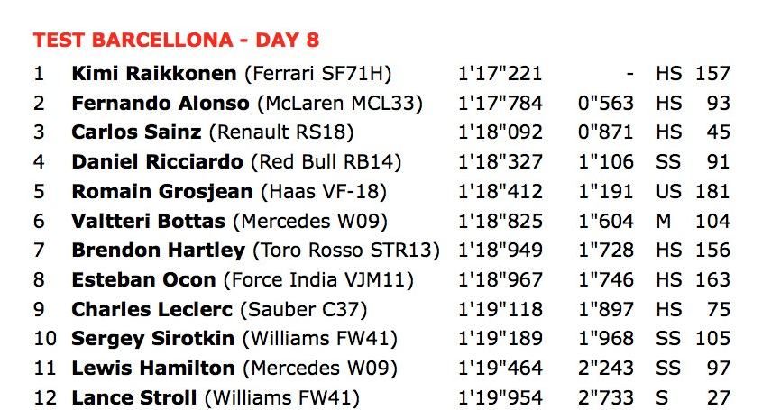The image size is (762, 410).
Task: Select Lewis Hamilton driver name
Action: [x=153, y=369]
